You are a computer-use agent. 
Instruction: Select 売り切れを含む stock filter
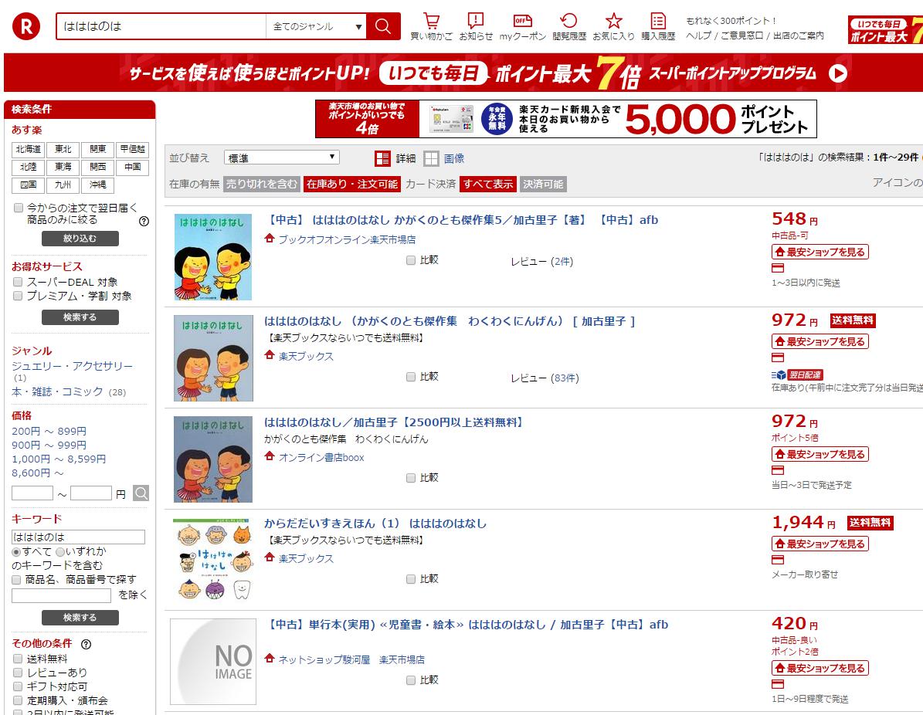(262, 185)
